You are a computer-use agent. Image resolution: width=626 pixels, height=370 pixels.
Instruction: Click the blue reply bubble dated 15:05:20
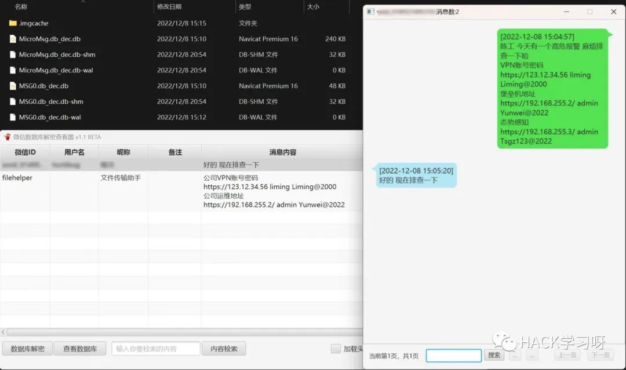pyautogui.click(x=416, y=175)
